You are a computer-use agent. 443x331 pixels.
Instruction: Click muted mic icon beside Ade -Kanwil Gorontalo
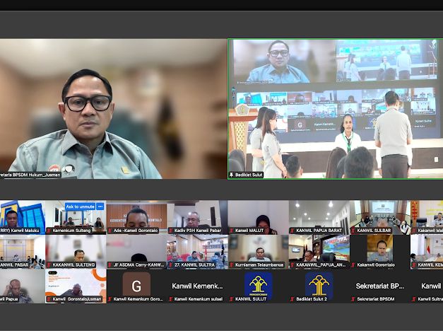click(110, 231)
